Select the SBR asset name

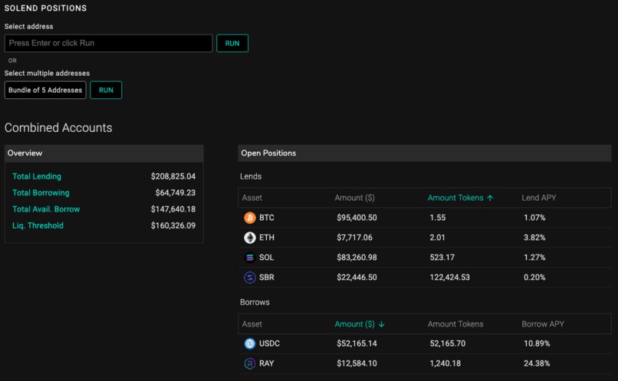click(x=266, y=278)
